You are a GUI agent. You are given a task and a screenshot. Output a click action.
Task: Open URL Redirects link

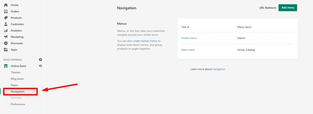(268, 8)
